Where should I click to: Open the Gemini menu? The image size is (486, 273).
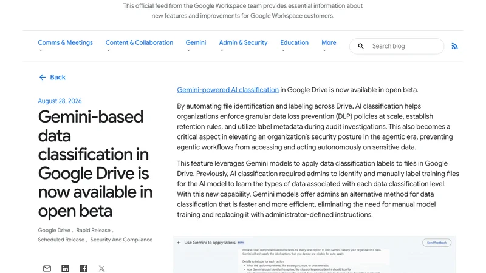(196, 42)
